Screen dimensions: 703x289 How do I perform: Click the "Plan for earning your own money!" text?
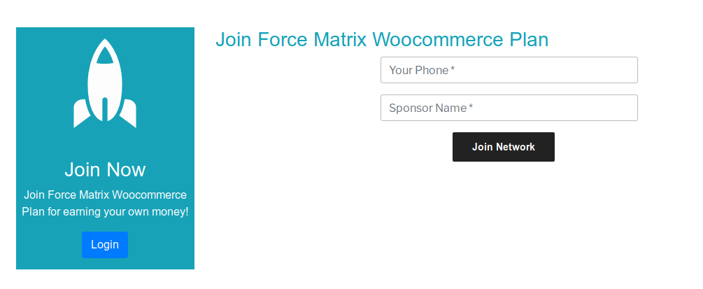(105, 211)
